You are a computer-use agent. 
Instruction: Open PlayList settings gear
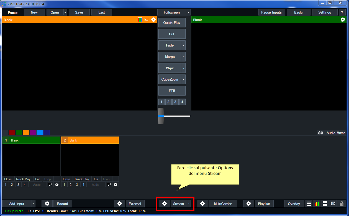pos(249,204)
